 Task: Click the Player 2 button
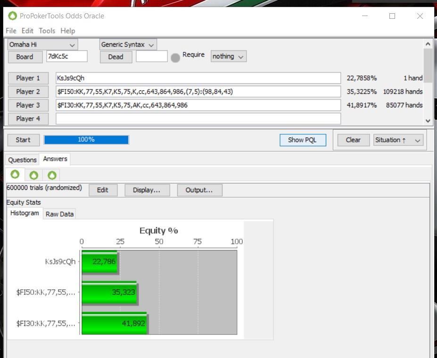[x=28, y=91]
